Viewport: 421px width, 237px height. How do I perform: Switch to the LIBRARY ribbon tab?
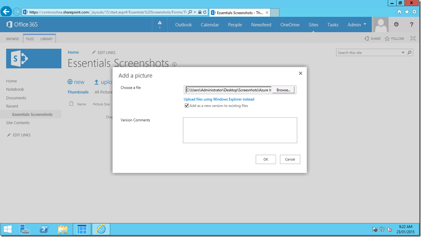pyautogui.click(x=46, y=38)
